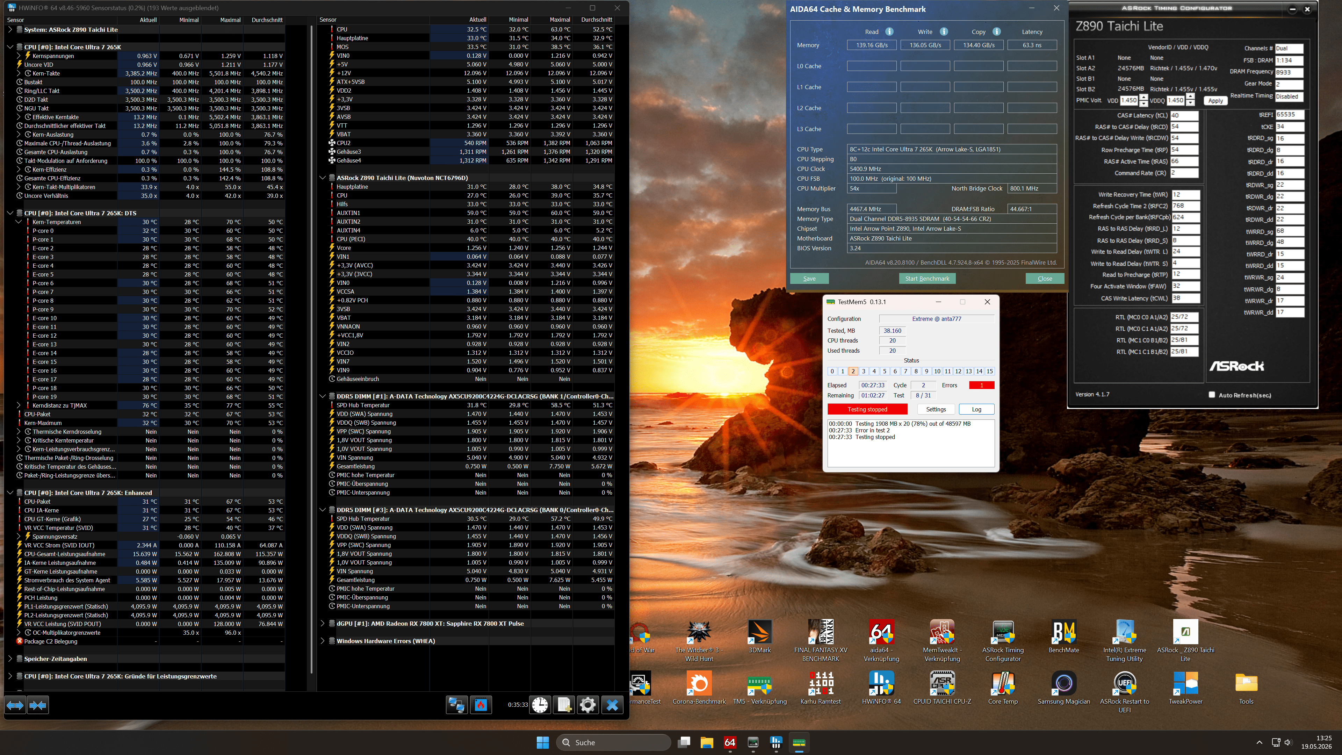Click Testing stopped button in TestMem5
The image size is (1342, 755).
867,410
